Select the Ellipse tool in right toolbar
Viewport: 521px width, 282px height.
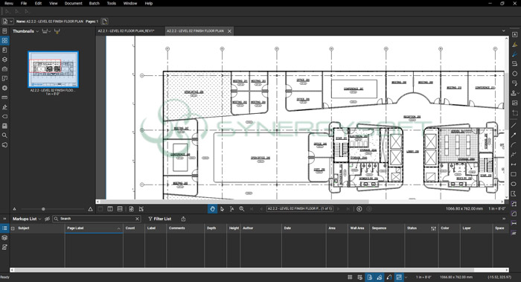coord(514,184)
